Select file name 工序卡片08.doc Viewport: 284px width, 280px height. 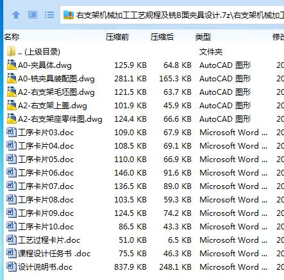[46, 200]
